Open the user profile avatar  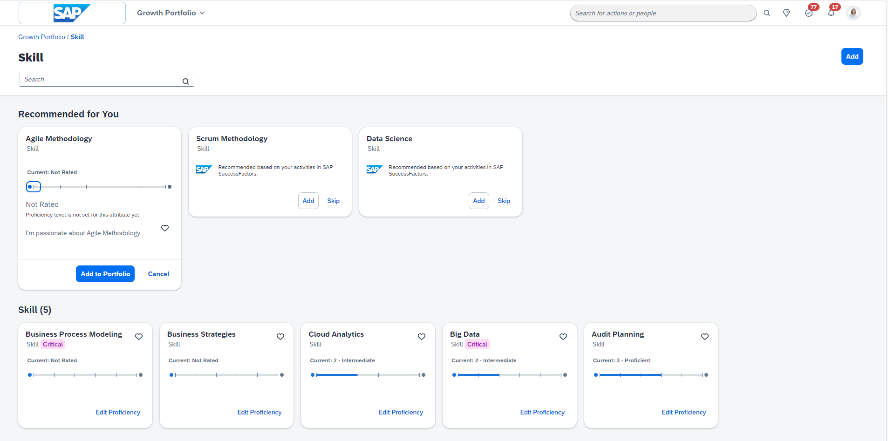(x=853, y=13)
